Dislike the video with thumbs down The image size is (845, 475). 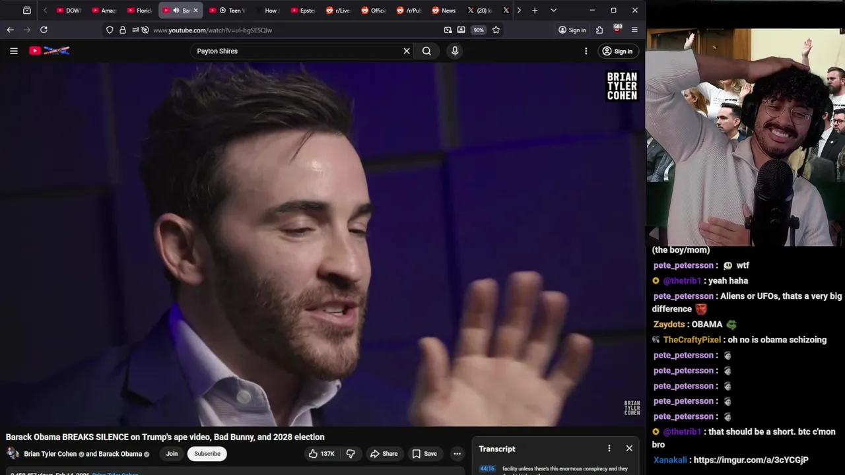[351, 454]
